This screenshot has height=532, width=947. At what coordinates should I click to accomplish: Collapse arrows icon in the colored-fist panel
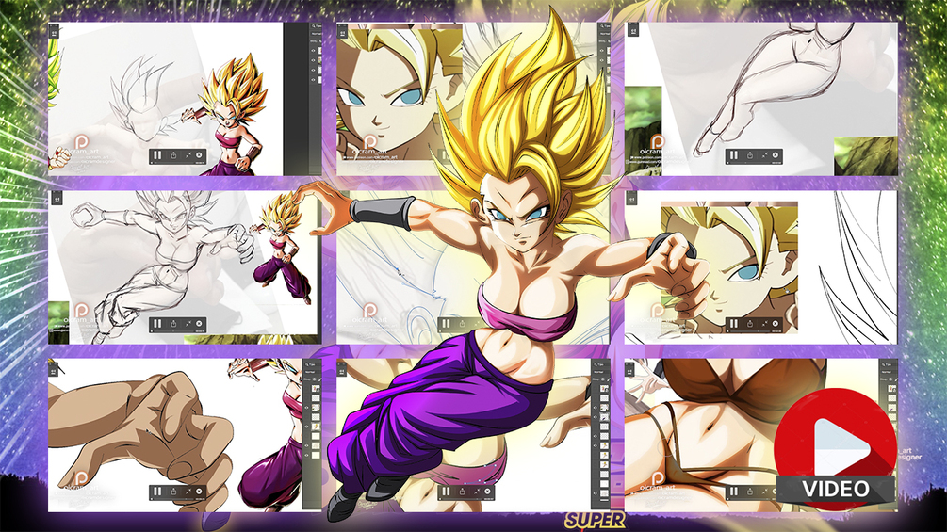(188, 492)
